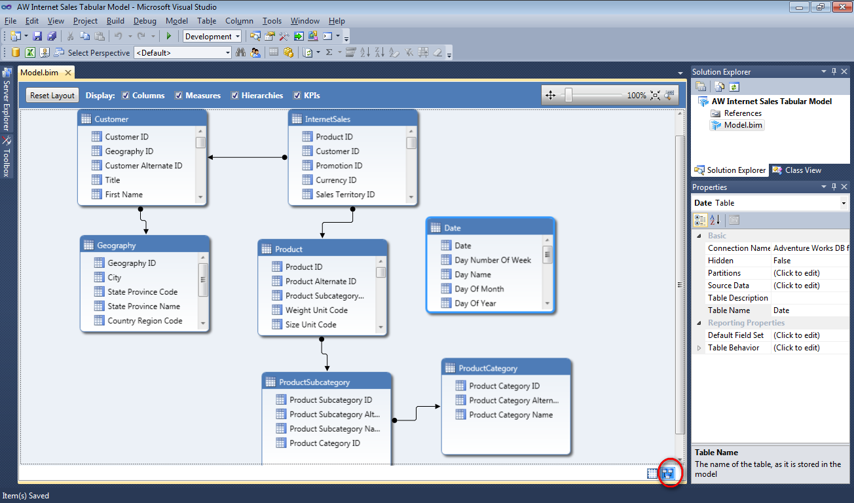Click Alphabetical sort icon in Properties
This screenshot has width=854, height=503.
tap(715, 220)
